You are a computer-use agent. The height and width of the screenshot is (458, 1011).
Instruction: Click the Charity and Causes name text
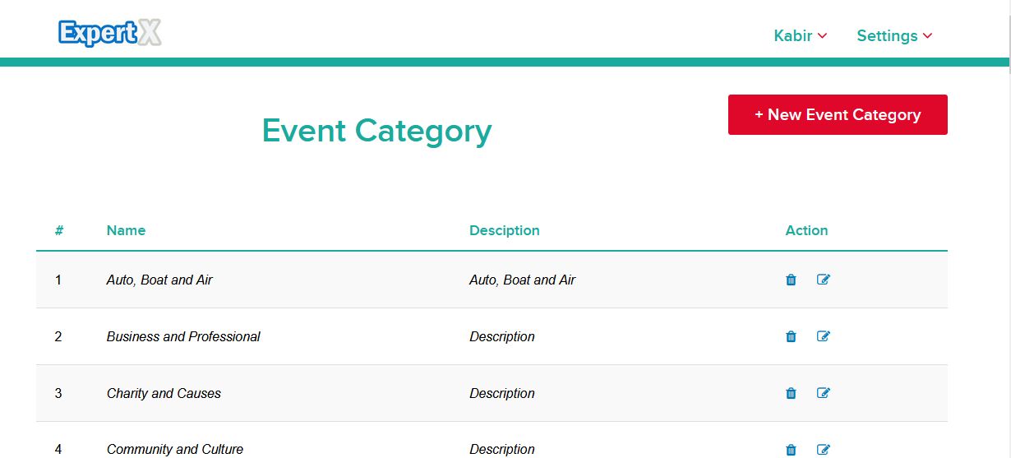point(164,393)
